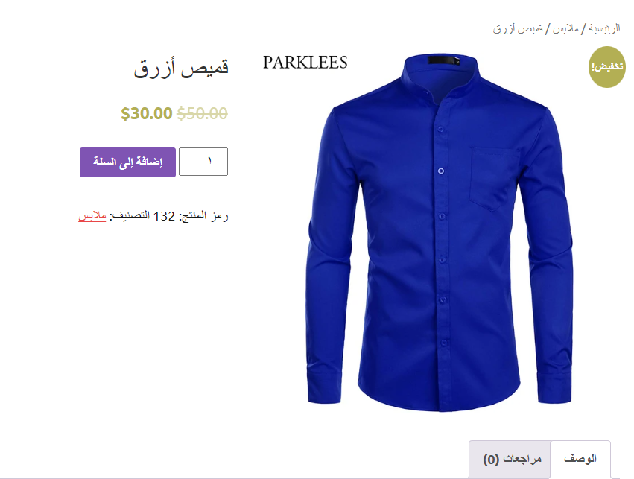
Task: Go to ملابس in the breadcrumb
Action: [565, 29]
